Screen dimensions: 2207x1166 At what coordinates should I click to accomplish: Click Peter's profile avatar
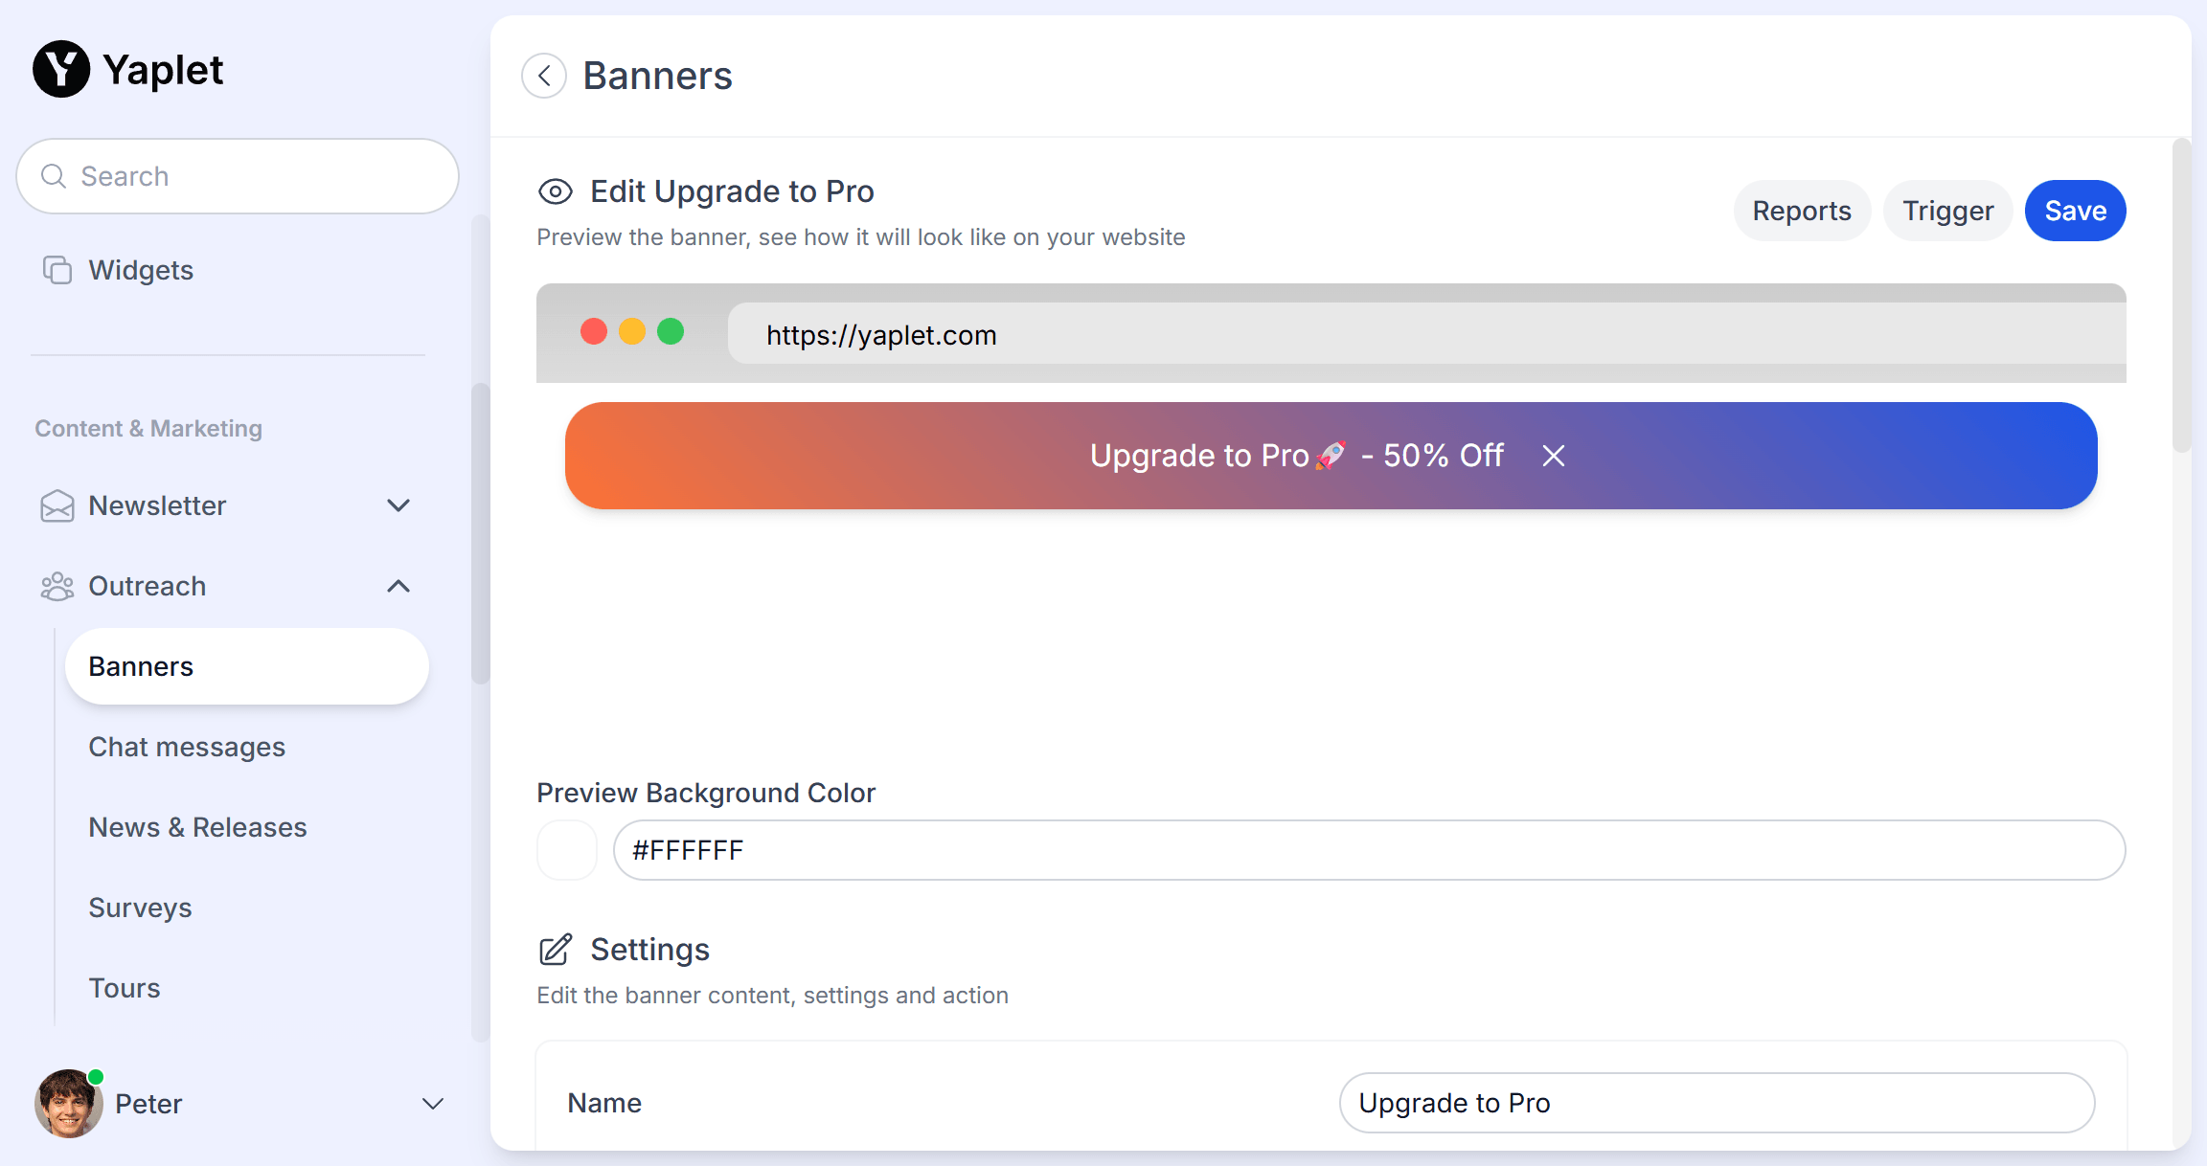(x=68, y=1104)
